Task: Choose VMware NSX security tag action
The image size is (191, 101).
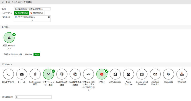Action: coord(88,74)
